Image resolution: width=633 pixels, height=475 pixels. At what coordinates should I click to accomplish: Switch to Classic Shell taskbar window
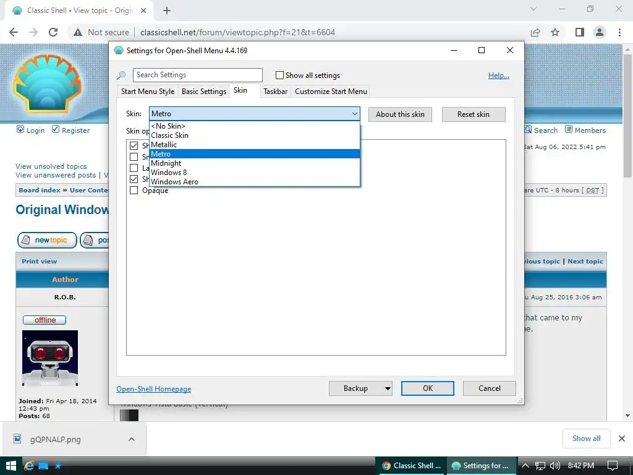coord(411,466)
